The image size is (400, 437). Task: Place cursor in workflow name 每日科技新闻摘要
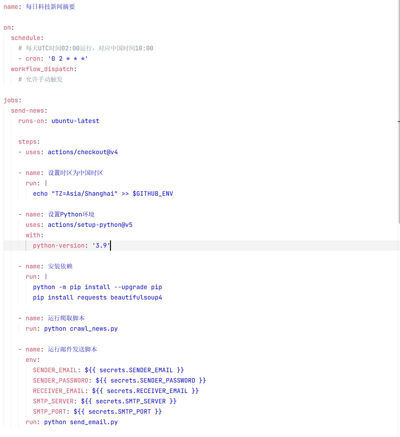click(50, 7)
